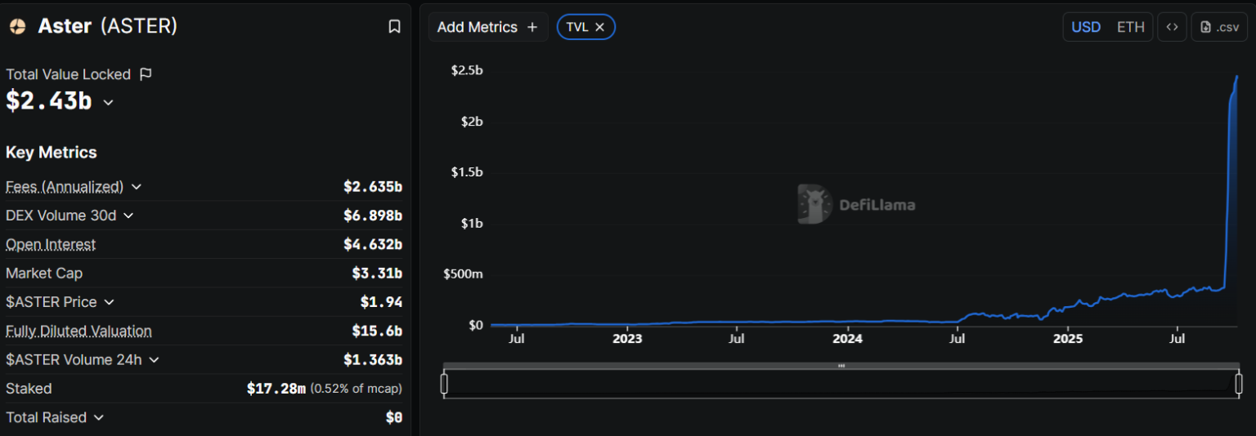Viewport: 1256px width, 436px height.
Task: Expand Fees (Annualized) details
Action: click(x=137, y=187)
